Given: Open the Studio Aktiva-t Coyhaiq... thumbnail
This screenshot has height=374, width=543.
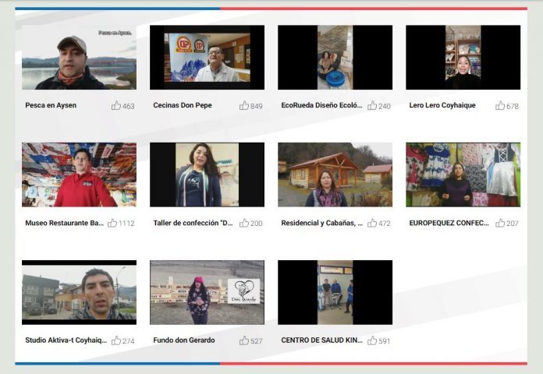Looking at the screenshot, I should (79, 292).
